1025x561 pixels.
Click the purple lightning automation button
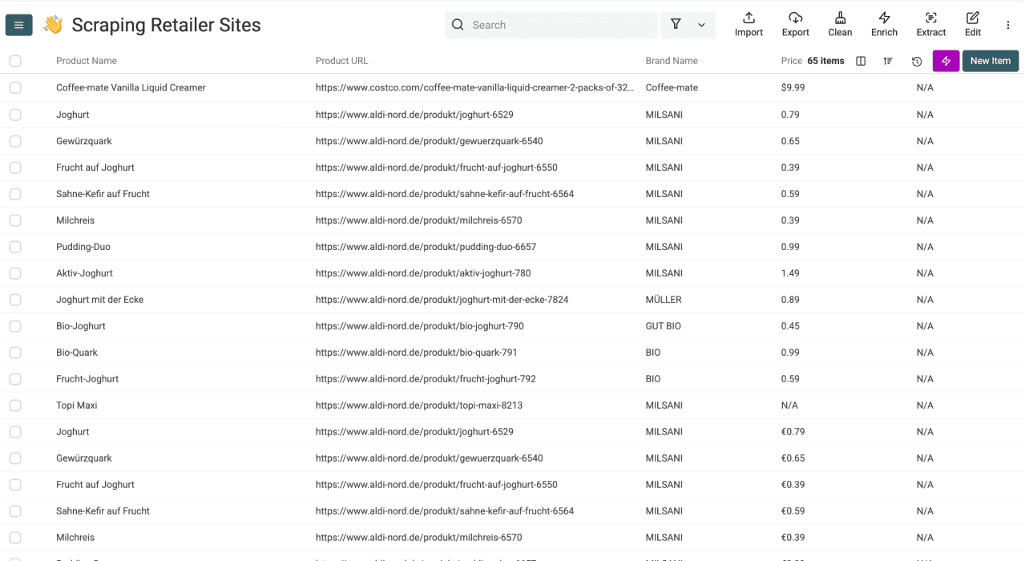946,61
